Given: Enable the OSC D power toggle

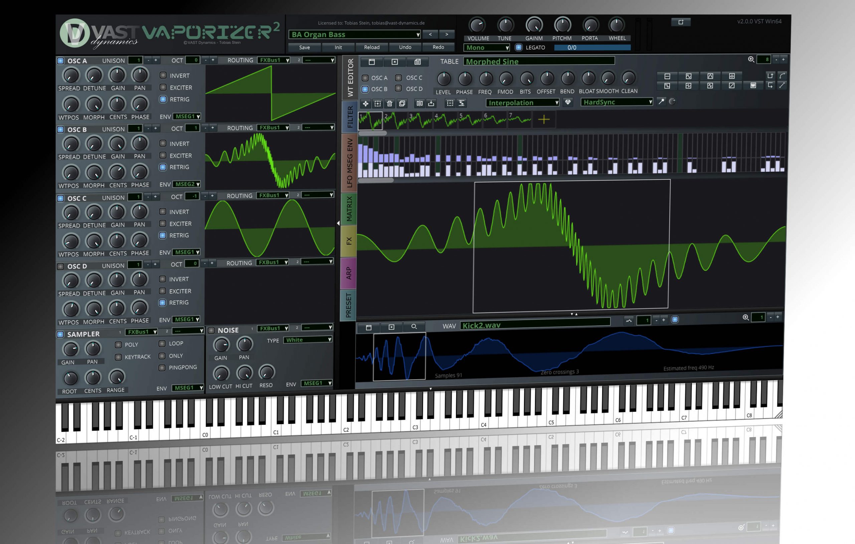Looking at the screenshot, I should 61,266.
